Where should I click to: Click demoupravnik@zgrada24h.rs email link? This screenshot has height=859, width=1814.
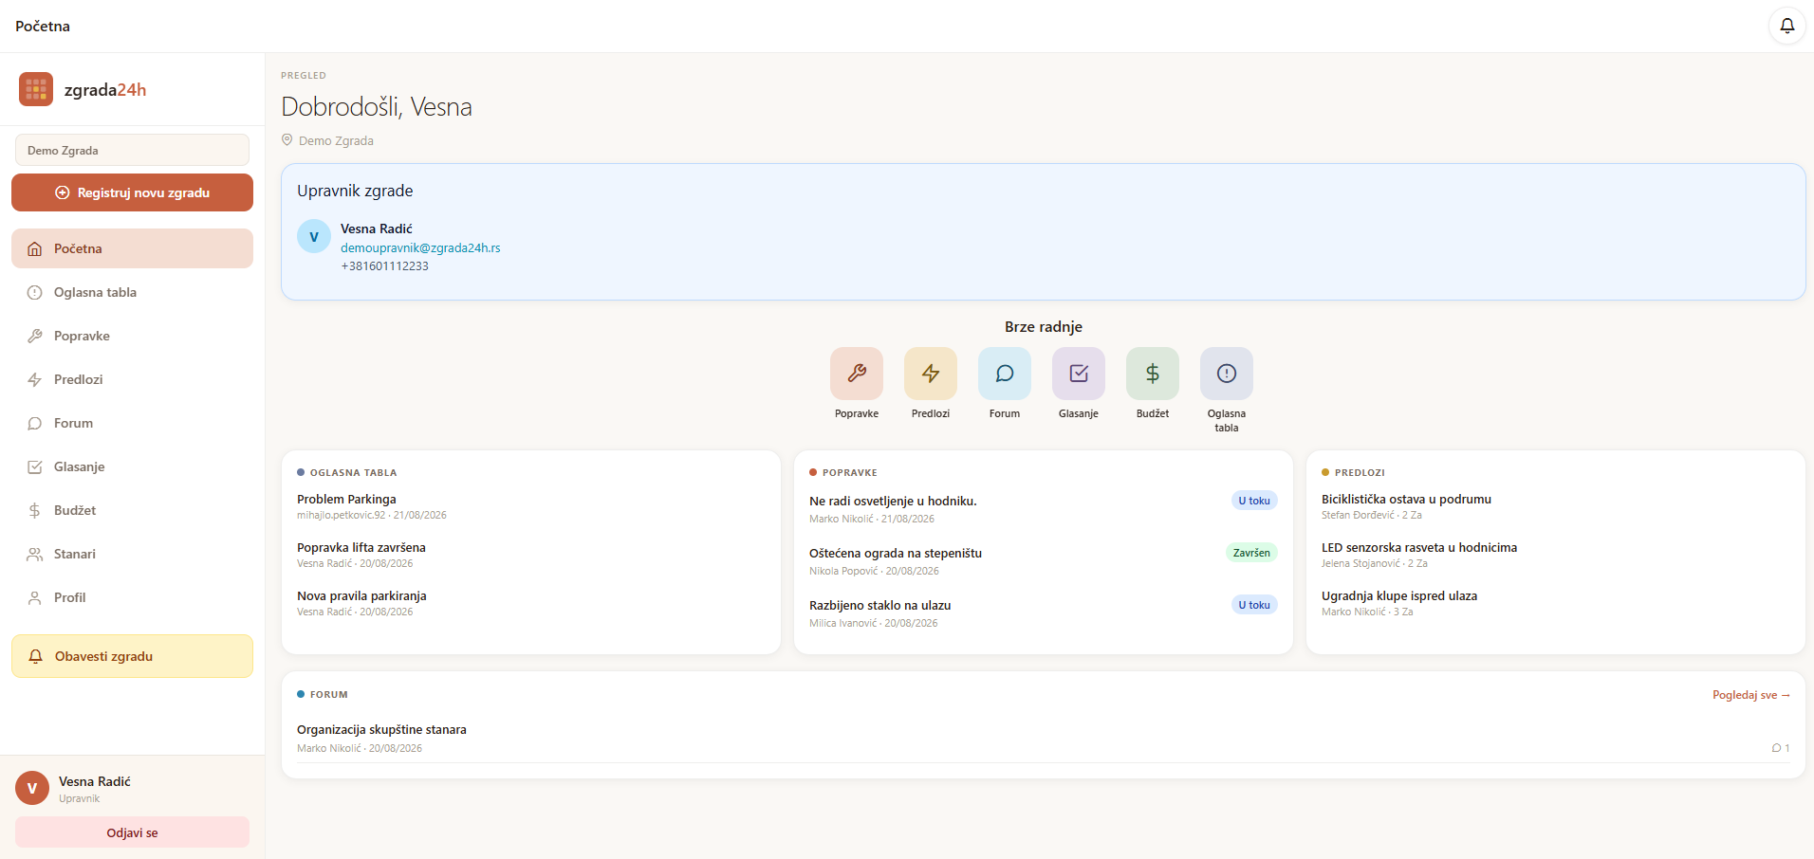pyautogui.click(x=420, y=247)
